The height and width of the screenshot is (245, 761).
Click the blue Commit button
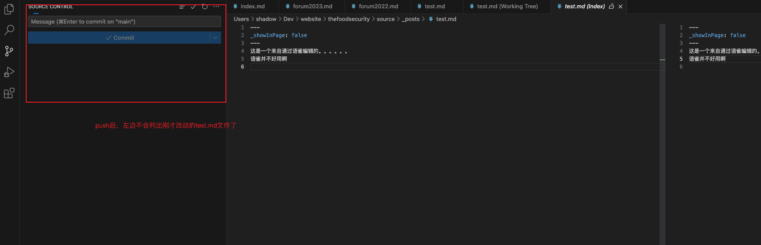(x=119, y=38)
